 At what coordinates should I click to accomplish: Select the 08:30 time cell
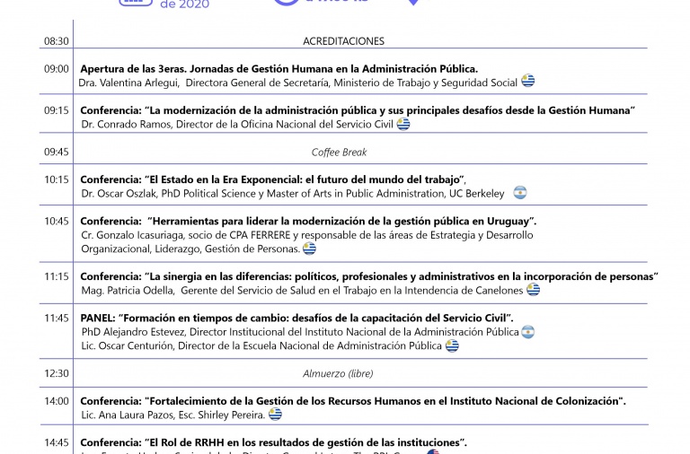pyautogui.click(x=57, y=41)
